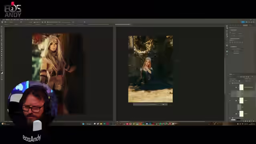
Task: Click the blue Share button in Photoshop
Action: tap(243, 22)
